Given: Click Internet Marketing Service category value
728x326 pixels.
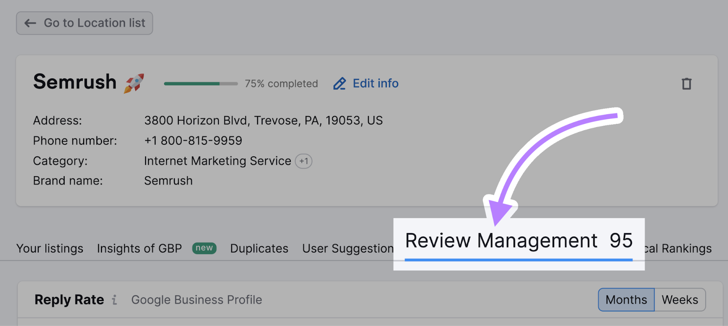Looking at the screenshot, I should click(x=217, y=161).
